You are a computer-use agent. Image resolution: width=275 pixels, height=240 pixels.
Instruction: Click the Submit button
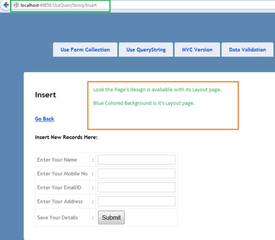click(x=111, y=218)
